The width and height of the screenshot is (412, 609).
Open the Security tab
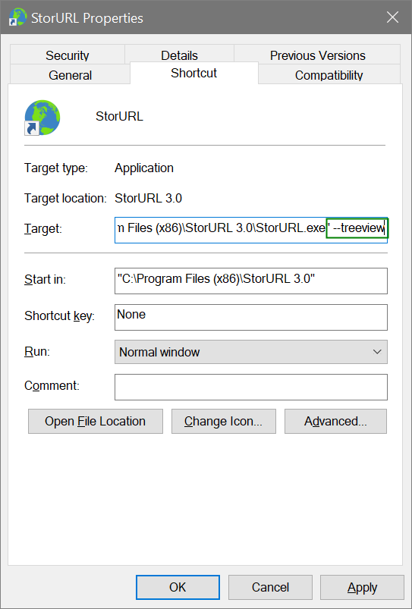point(68,55)
